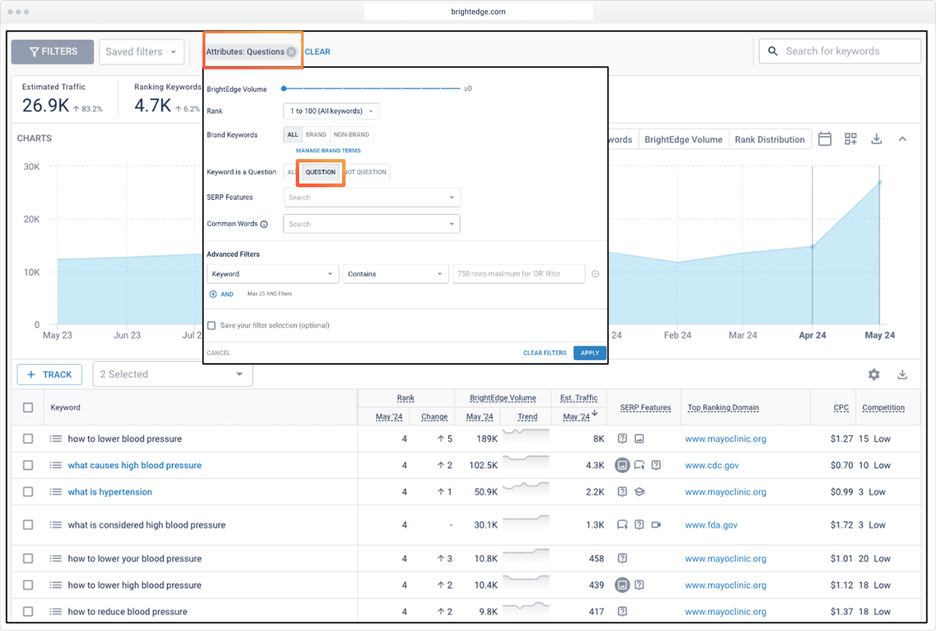Collapse the charts section with the chevron
Viewport: 936px width, 631px height.
[902, 139]
